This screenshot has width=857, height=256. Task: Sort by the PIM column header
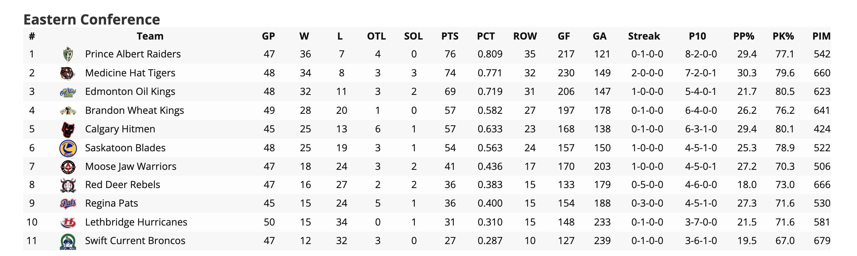click(x=821, y=36)
